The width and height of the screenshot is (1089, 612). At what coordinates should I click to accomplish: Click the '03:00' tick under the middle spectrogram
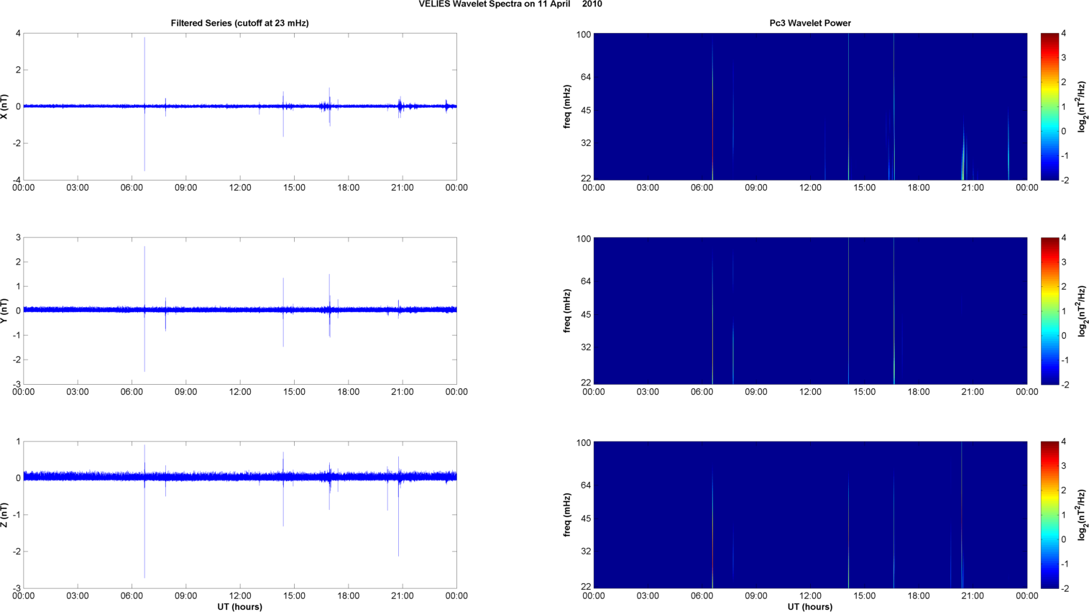pyautogui.click(x=648, y=392)
